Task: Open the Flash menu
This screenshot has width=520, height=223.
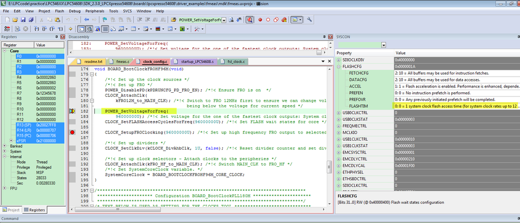Action: (60, 11)
